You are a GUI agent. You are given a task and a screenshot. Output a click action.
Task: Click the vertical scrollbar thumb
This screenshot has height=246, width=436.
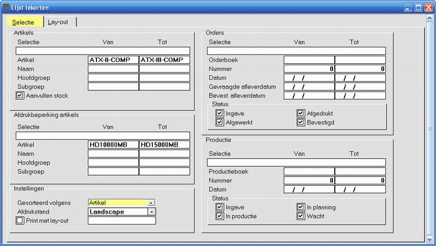[x=430, y=129]
